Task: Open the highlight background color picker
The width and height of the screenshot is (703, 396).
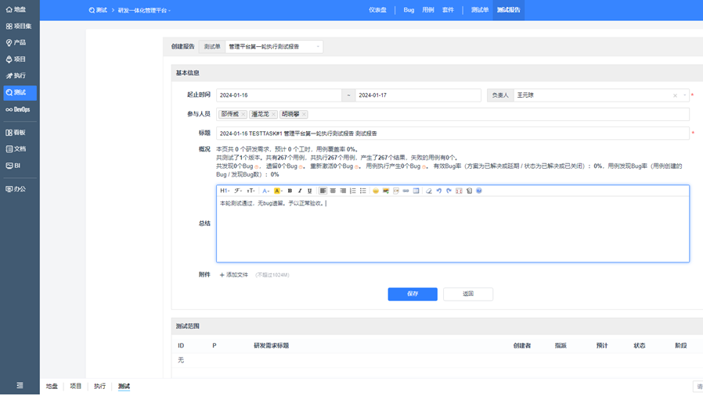Action: [x=278, y=191]
